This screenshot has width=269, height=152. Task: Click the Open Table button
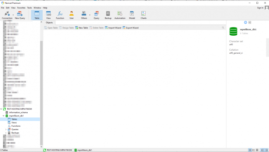tap(51, 28)
